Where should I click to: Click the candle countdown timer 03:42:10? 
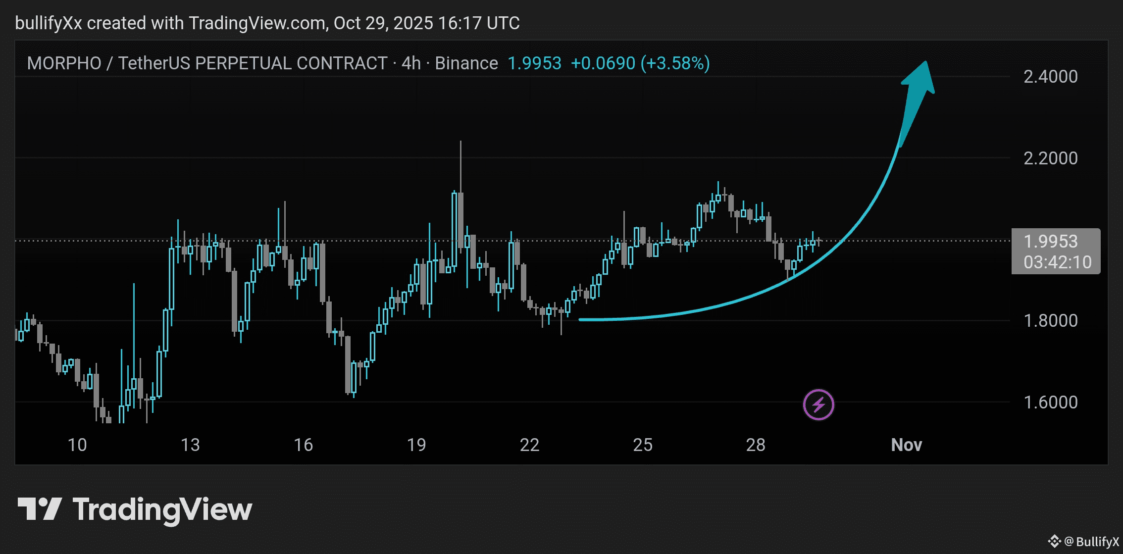[x=1057, y=262]
